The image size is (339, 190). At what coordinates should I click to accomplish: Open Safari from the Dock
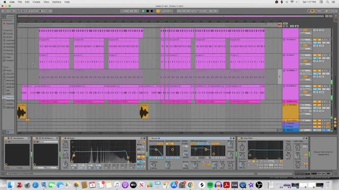pyautogui.click(x=35, y=185)
